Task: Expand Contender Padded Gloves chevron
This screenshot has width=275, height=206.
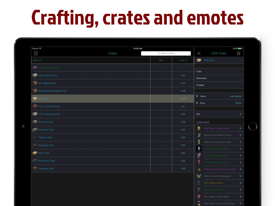Action: tap(240, 155)
